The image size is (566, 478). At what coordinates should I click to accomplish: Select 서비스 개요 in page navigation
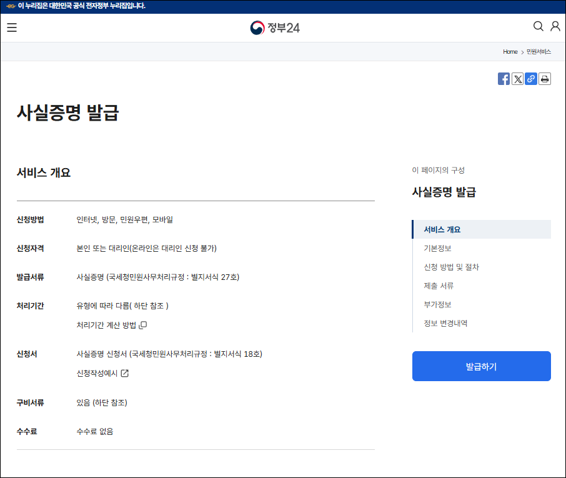pyautogui.click(x=481, y=229)
